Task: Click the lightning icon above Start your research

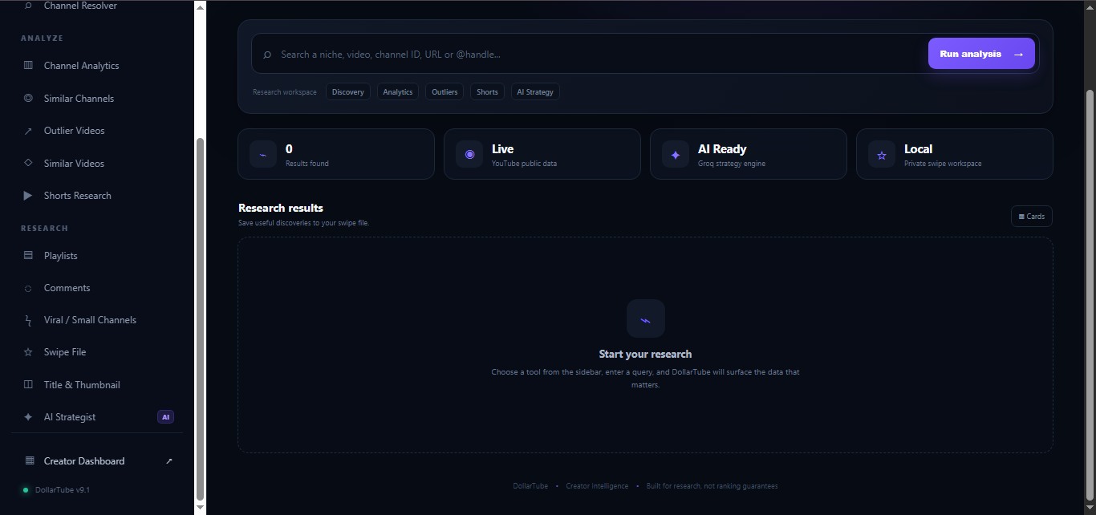Action: tap(646, 319)
